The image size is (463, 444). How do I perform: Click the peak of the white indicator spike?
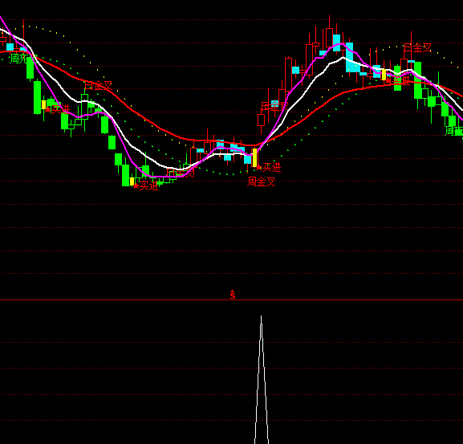tap(261, 316)
